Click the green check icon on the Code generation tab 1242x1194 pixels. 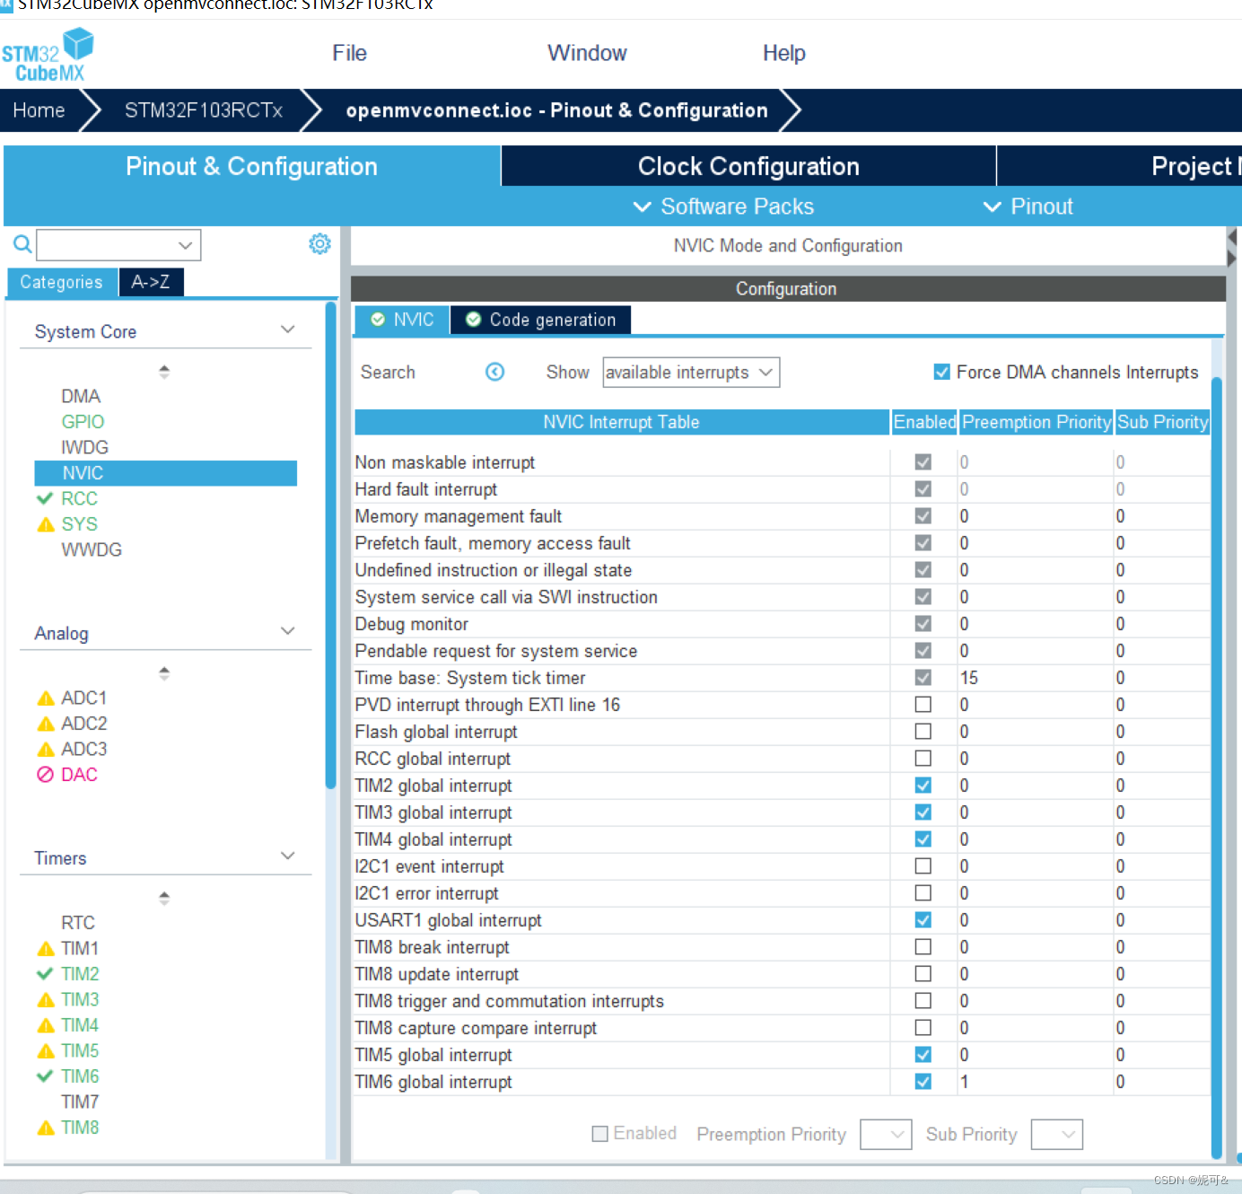tap(473, 320)
